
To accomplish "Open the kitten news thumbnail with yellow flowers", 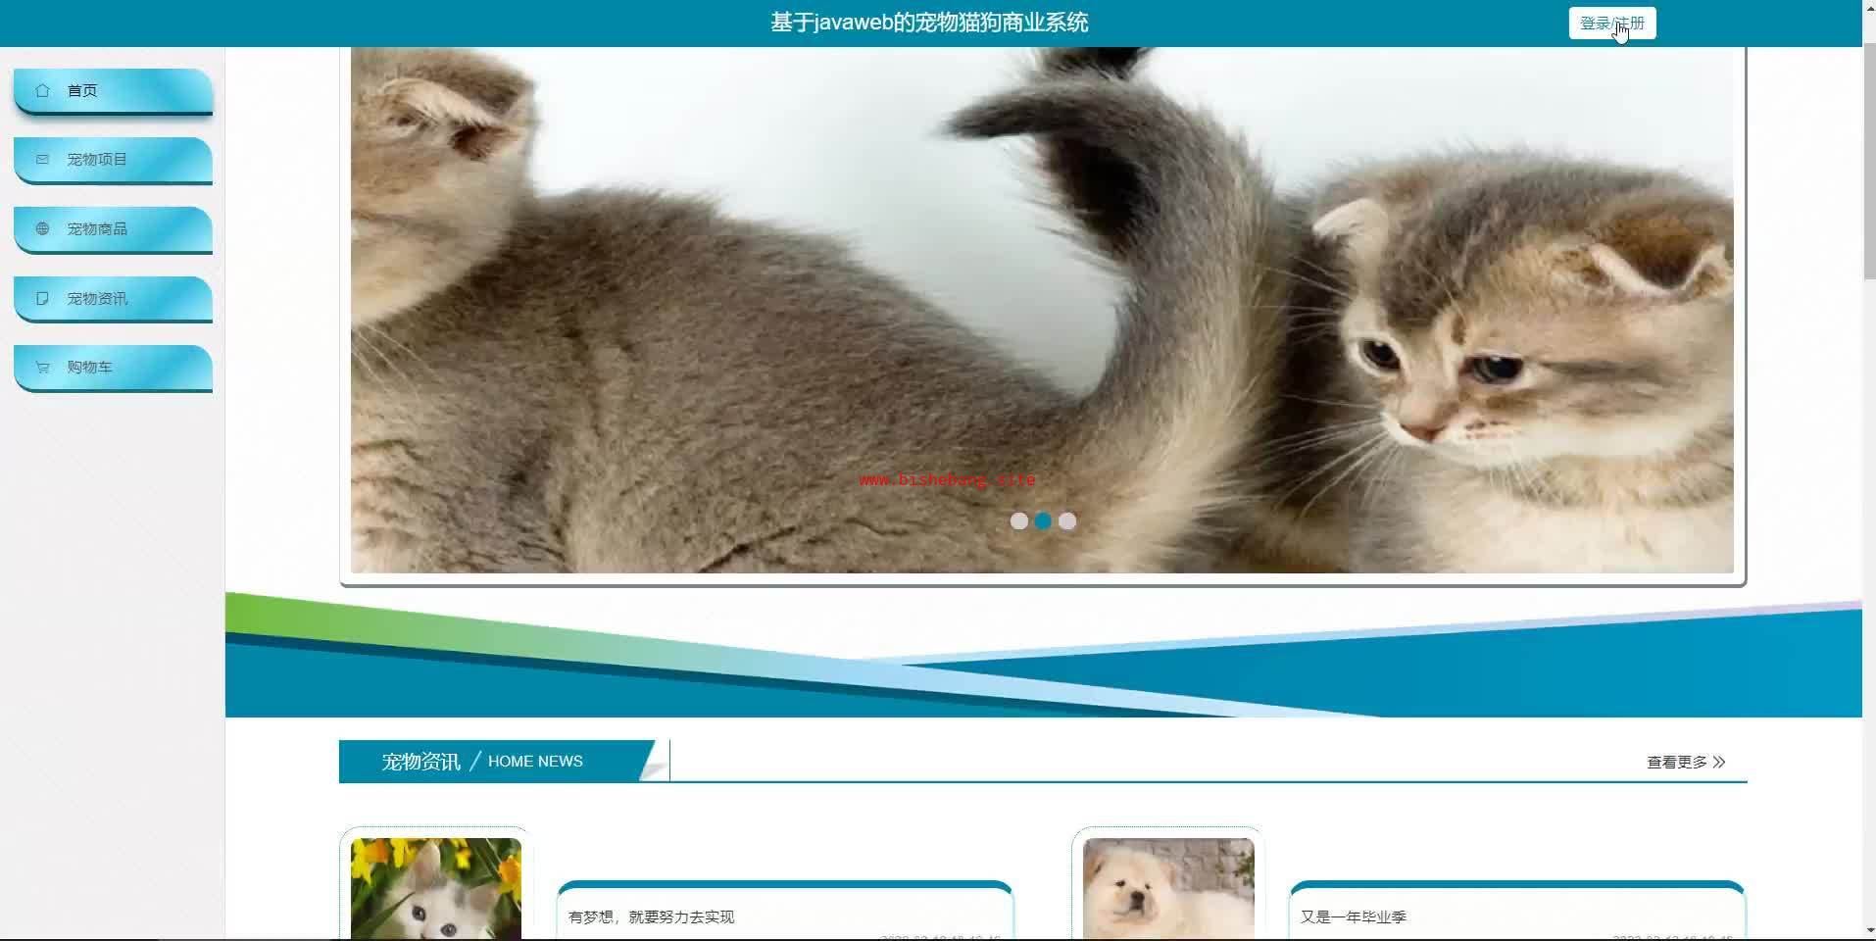I will point(436,888).
